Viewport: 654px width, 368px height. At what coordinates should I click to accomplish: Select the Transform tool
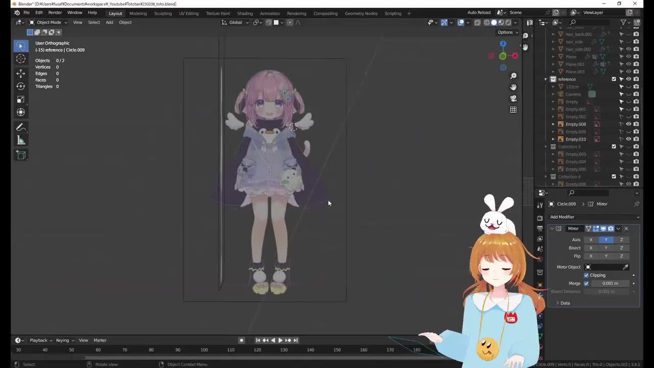click(x=20, y=112)
